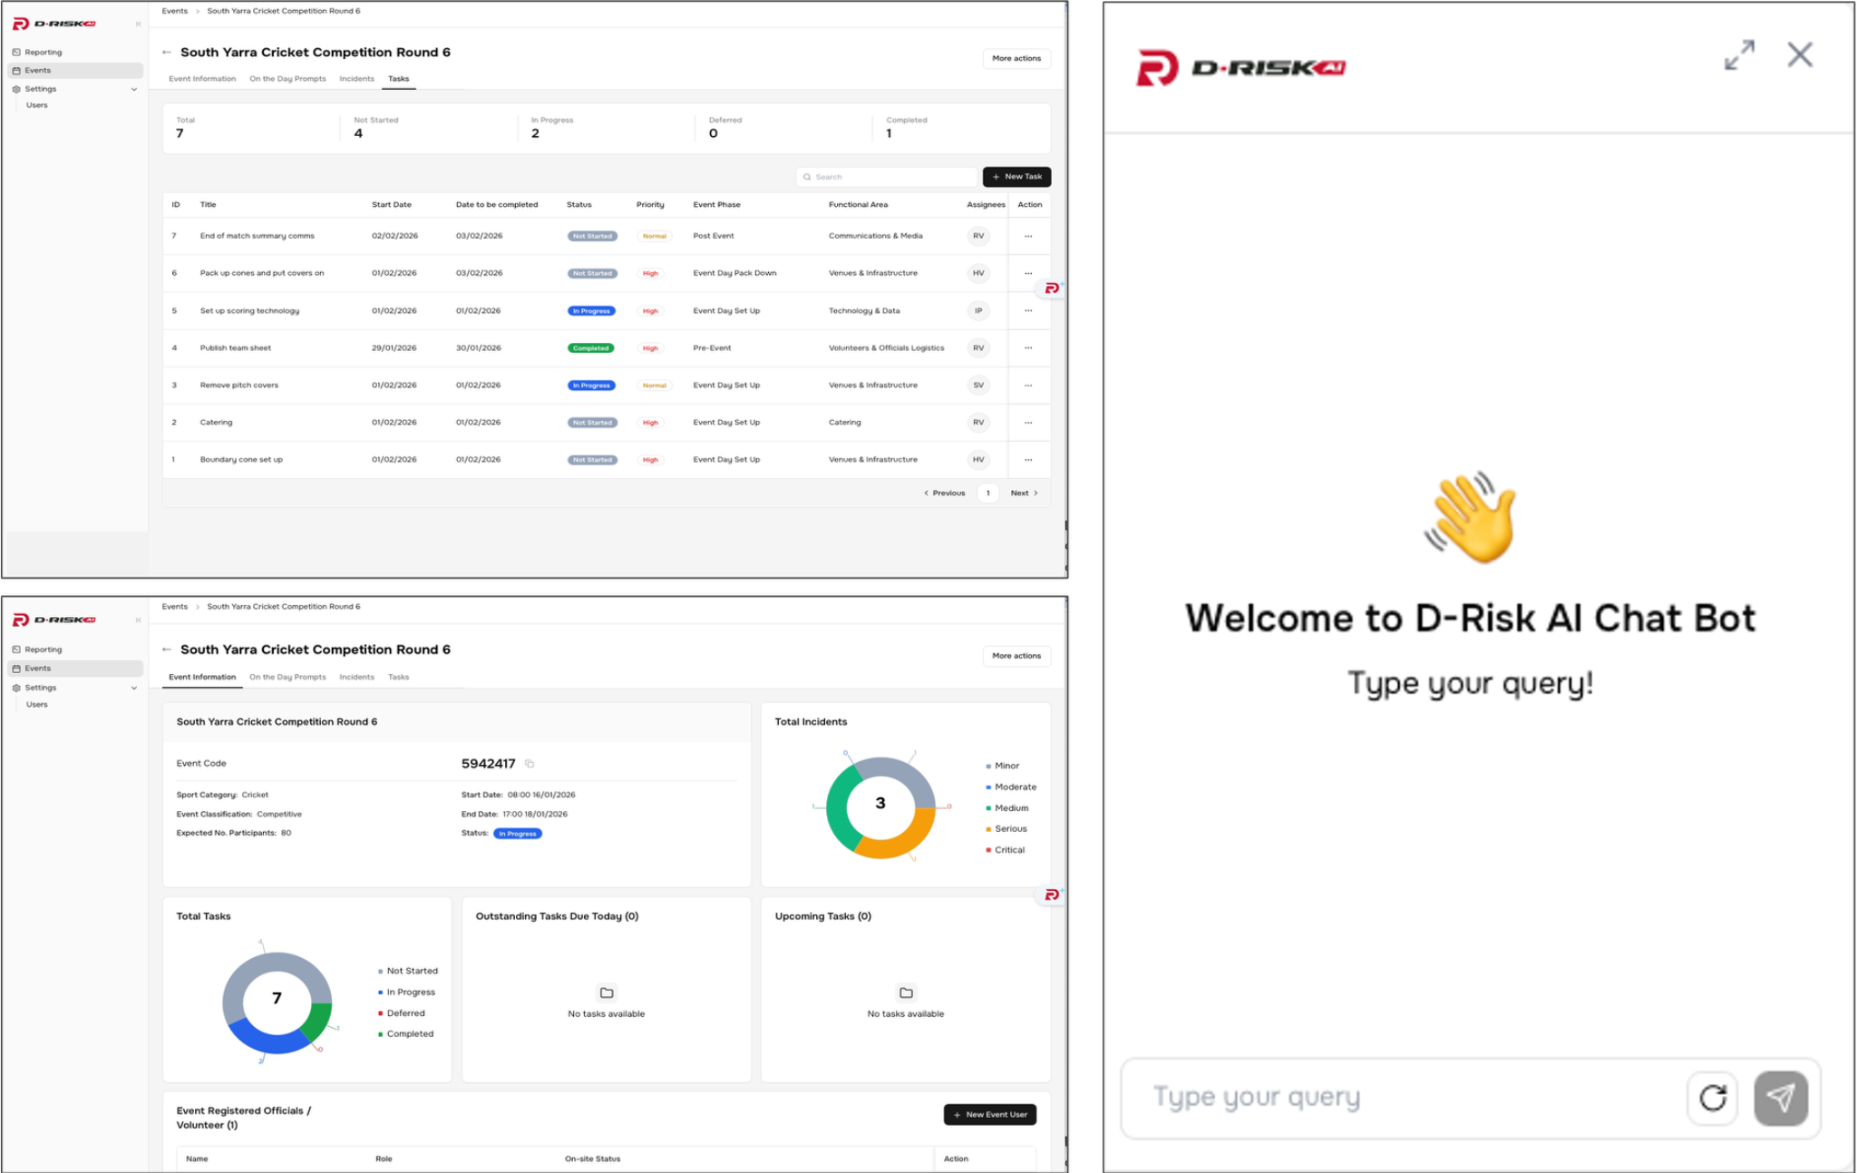Click the Serious legend swatch in Total Incidents

(988, 829)
